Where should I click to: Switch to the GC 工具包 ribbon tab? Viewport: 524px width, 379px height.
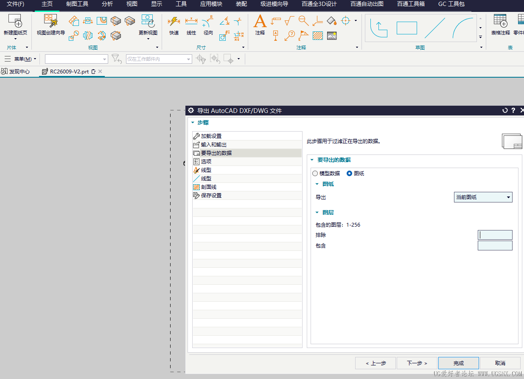pos(451,4)
